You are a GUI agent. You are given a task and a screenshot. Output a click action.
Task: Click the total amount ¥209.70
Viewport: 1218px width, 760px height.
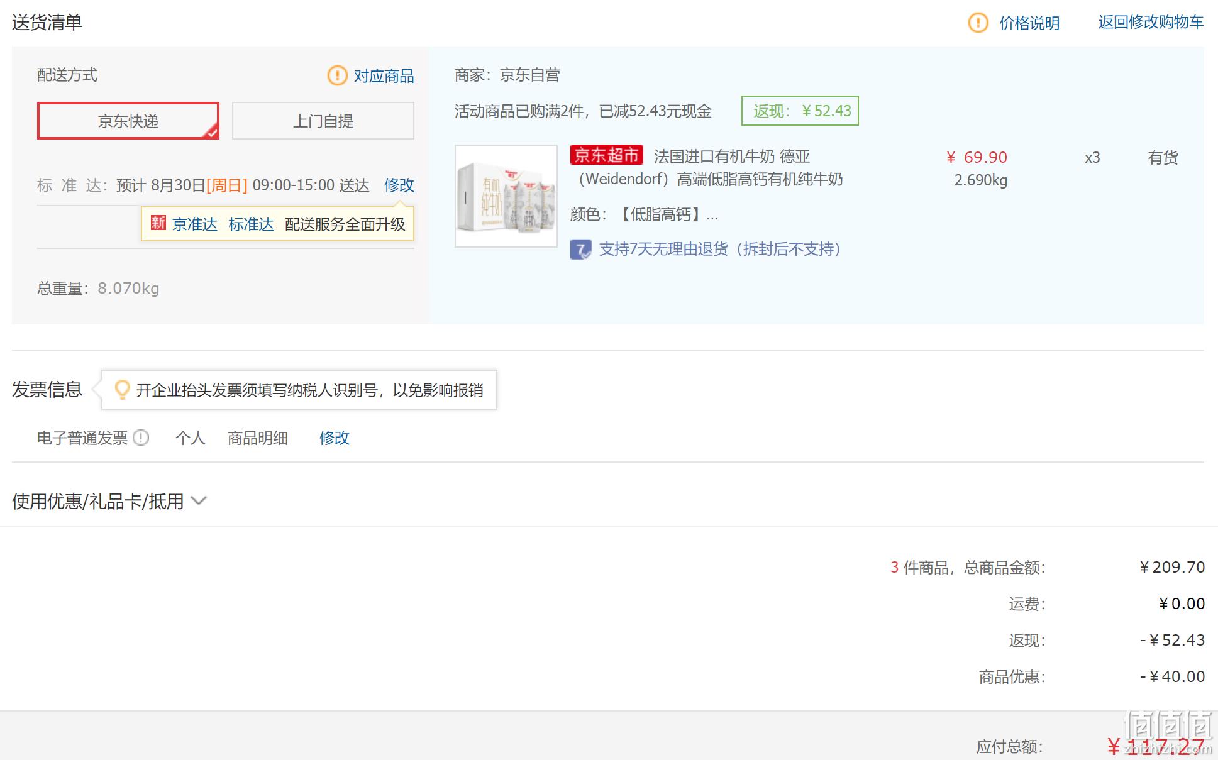pos(1172,567)
